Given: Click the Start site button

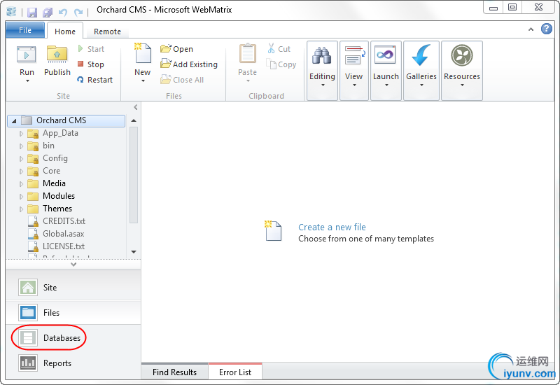Looking at the screenshot, I should (91, 49).
